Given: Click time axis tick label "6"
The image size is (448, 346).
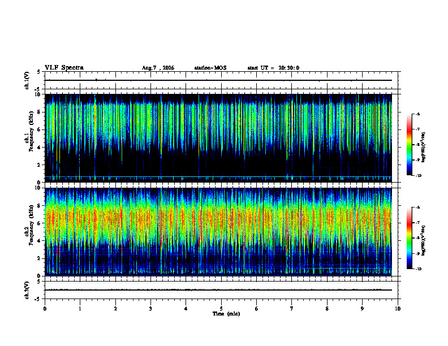Looking at the screenshot, I should click(257, 309).
